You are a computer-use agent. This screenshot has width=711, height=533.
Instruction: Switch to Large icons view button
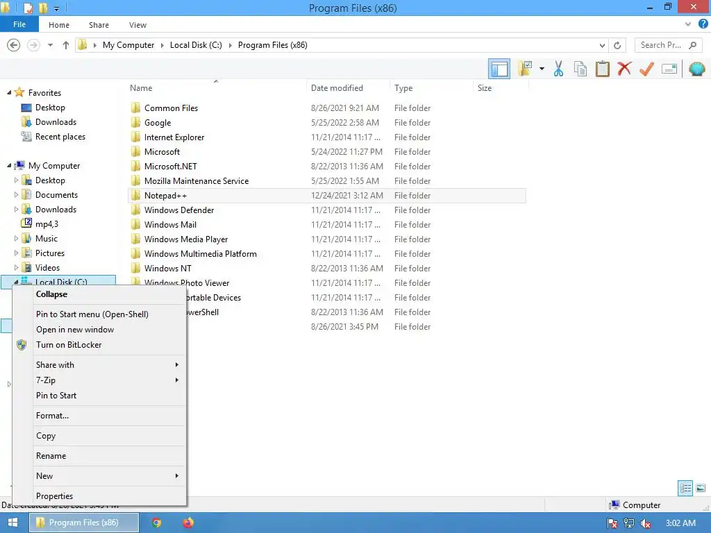(701, 488)
